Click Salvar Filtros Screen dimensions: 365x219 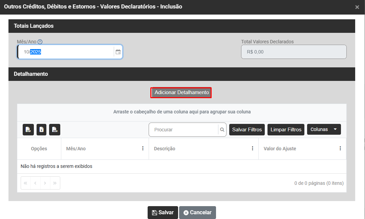tap(247, 130)
